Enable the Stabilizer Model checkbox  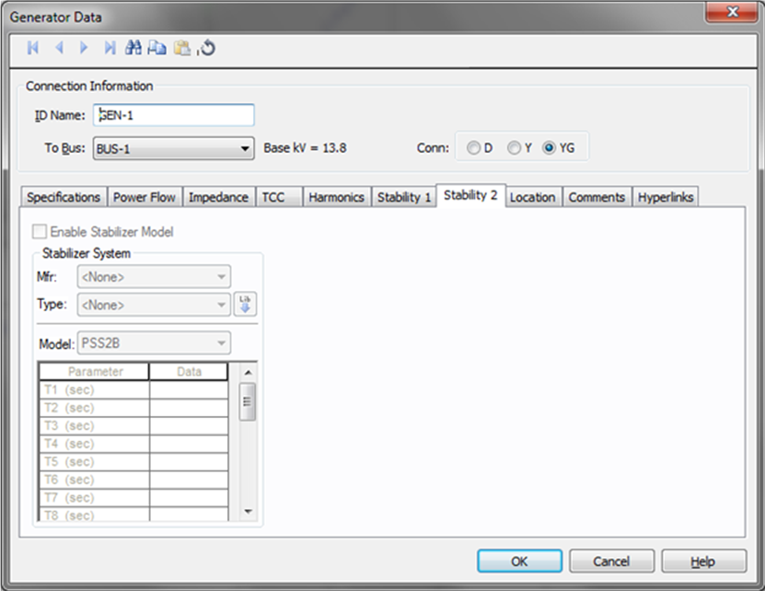pos(39,232)
